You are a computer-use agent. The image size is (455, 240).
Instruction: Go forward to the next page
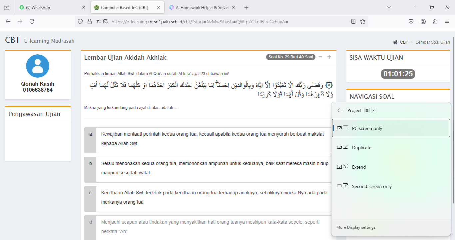tap(20, 21)
